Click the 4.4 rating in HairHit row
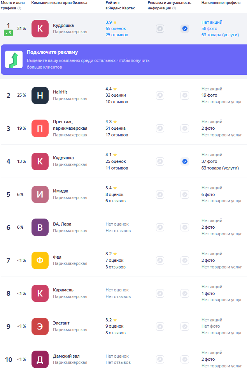The image size is (247, 374). point(111,89)
